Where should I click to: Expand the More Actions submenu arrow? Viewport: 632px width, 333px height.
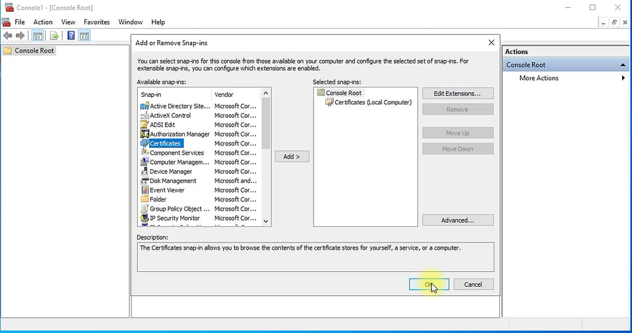623,78
